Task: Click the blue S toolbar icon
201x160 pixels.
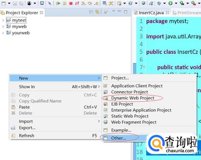Action: [x=130, y=3]
